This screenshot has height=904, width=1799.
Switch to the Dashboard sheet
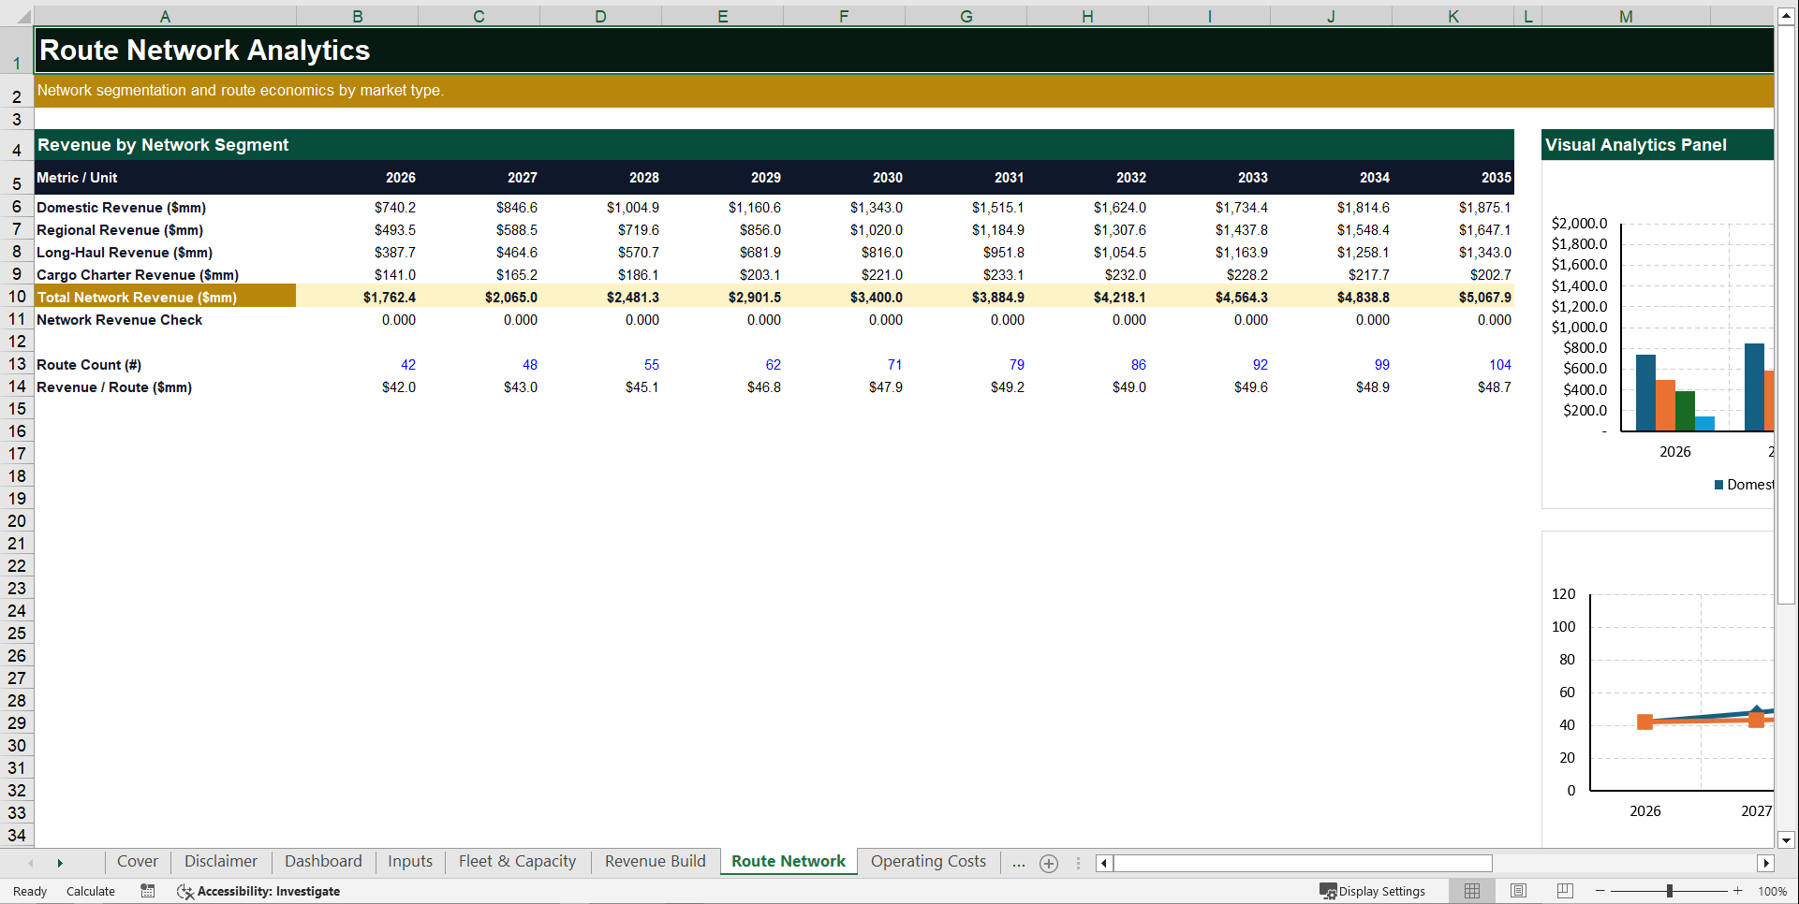point(323,861)
